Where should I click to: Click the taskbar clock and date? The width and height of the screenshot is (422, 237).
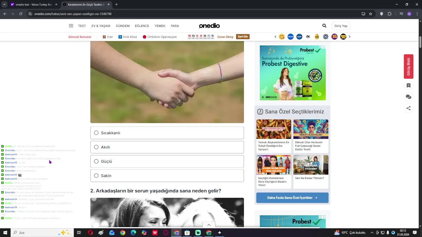point(403,233)
